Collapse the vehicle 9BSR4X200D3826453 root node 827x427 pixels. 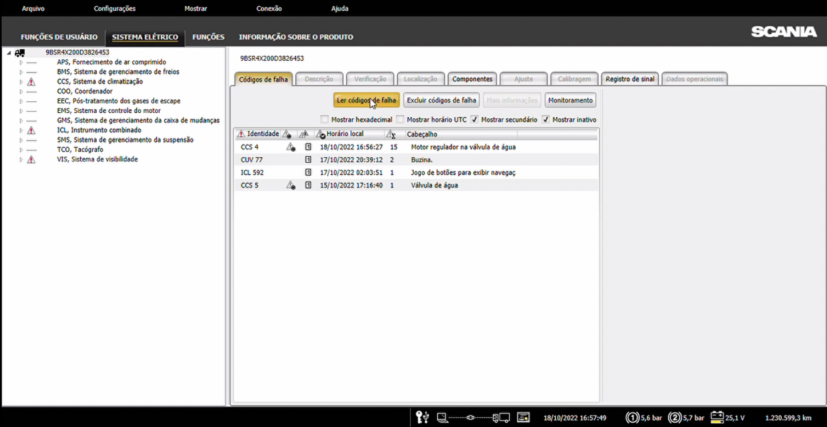coord(9,53)
